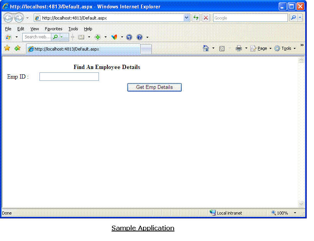Click the Print printer icon

click(x=239, y=48)
